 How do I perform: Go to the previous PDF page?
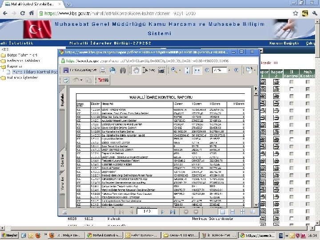131,212
